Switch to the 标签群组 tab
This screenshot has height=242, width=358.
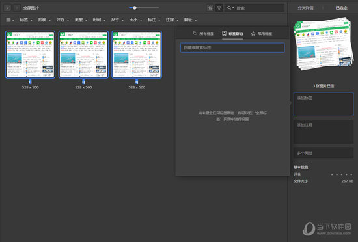click(x=232, y=34)
